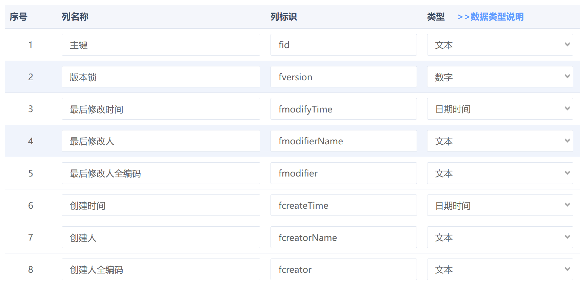The height and width of the screenshot is (289, 580).
Task: Expand the type dropdown for row 1 主键
Action: click(x=500, y=45)
